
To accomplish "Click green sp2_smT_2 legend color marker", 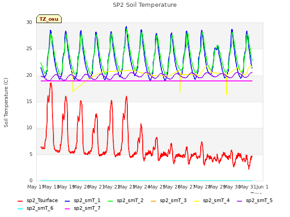I will (111, 201).
